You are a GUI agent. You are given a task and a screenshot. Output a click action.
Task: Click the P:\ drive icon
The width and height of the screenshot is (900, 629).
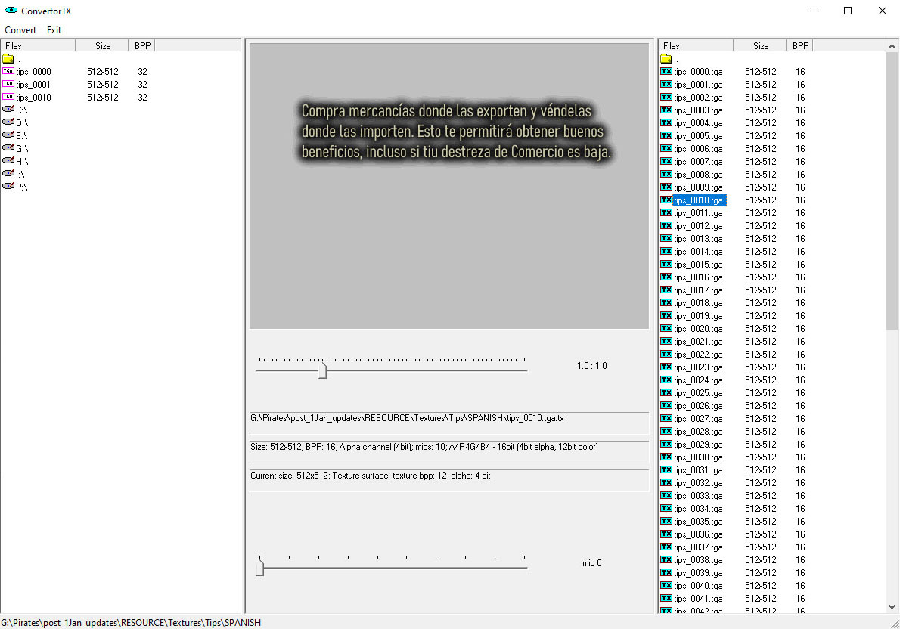(8, 187)
